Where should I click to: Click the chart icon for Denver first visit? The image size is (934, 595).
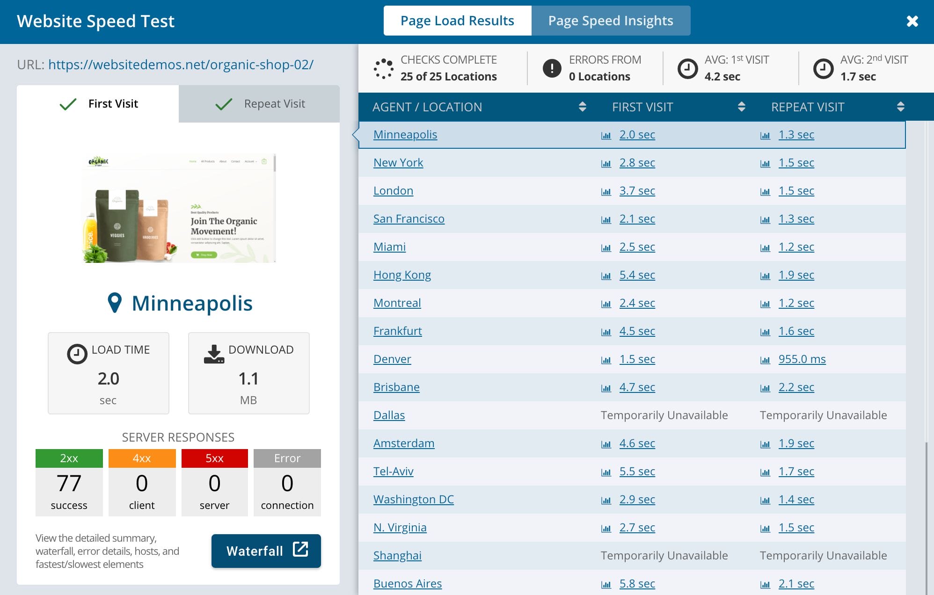[606, 360]
